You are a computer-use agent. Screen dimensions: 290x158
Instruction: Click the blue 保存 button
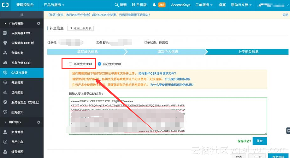[259, 141]
